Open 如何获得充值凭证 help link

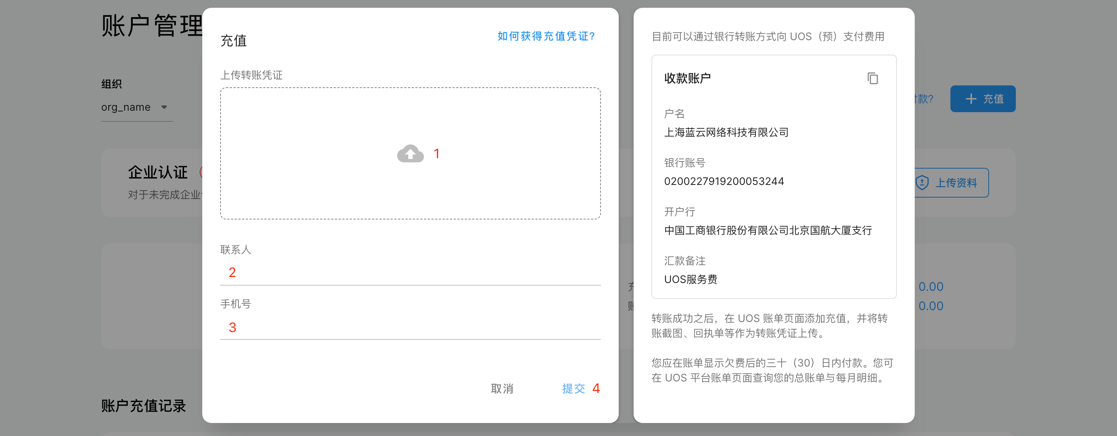point(545,36)
